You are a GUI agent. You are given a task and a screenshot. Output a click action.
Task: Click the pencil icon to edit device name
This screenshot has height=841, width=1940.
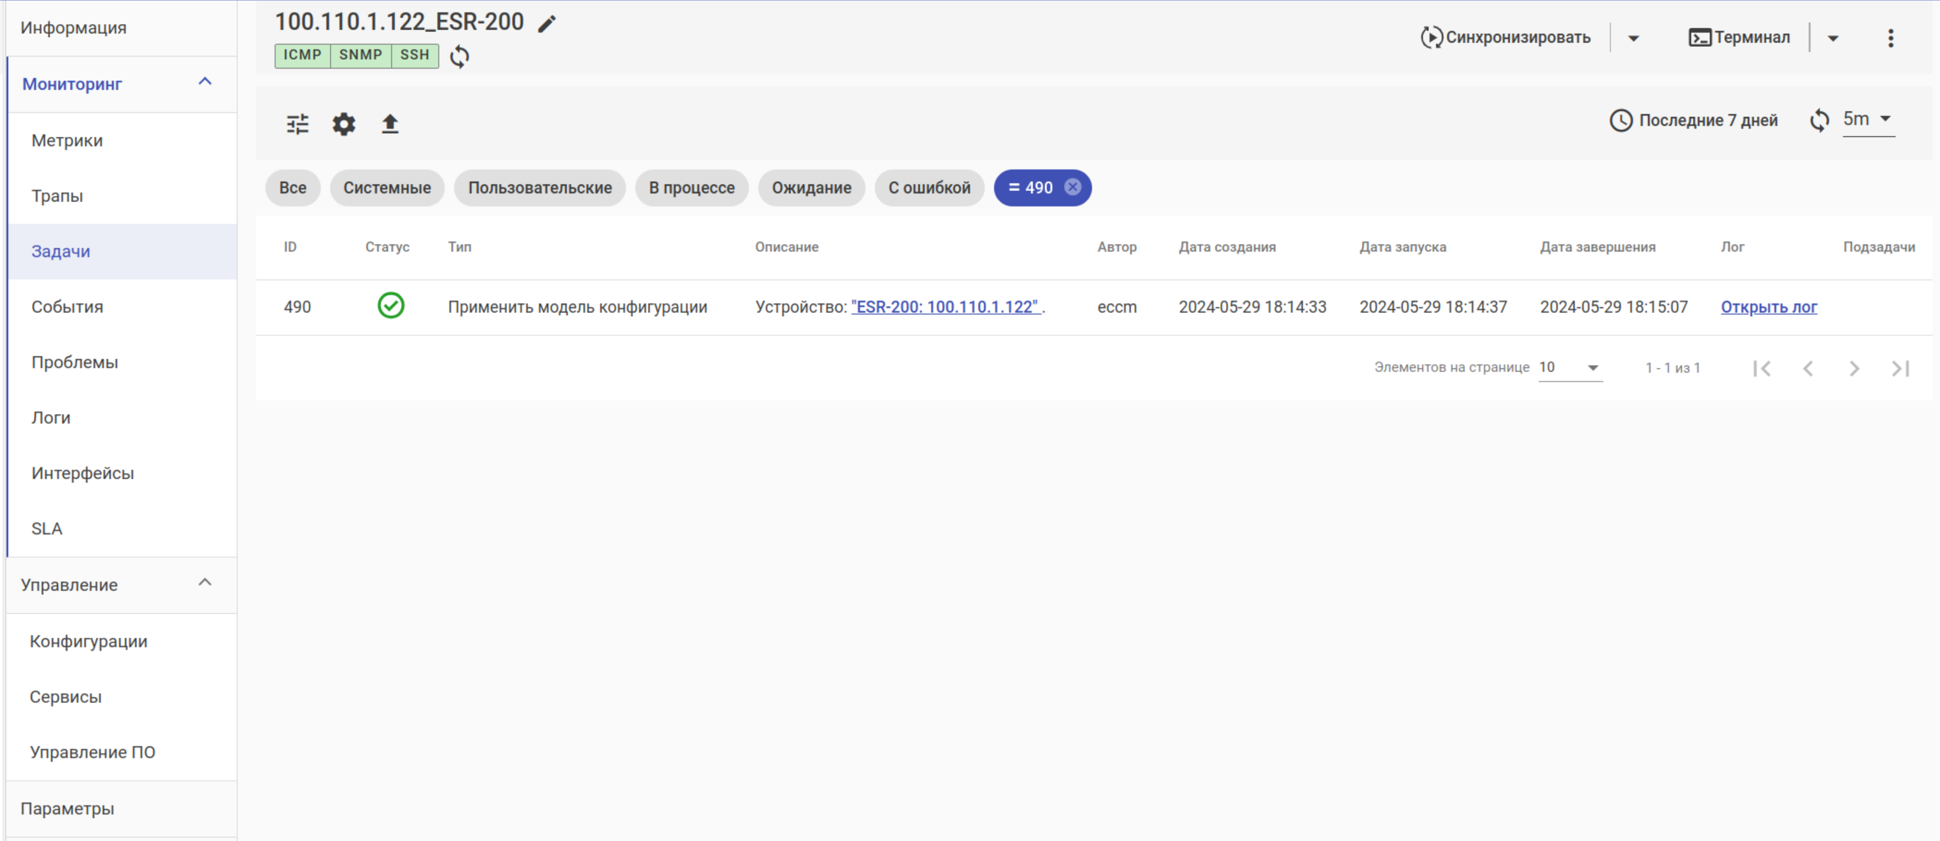(547, 24)
